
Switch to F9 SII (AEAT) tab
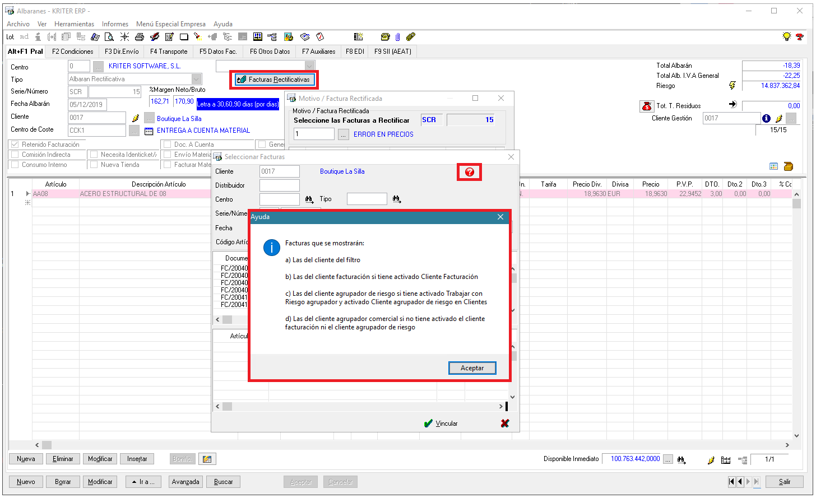(x=393, y=52)
